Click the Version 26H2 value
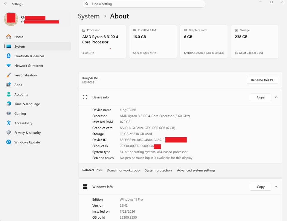The height and width of the screenshot is (221, 287). 123,205
